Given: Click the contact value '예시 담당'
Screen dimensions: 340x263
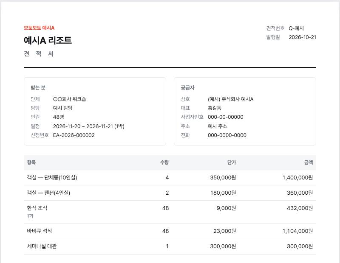Looking at the screenshot, I should (62, 108).
